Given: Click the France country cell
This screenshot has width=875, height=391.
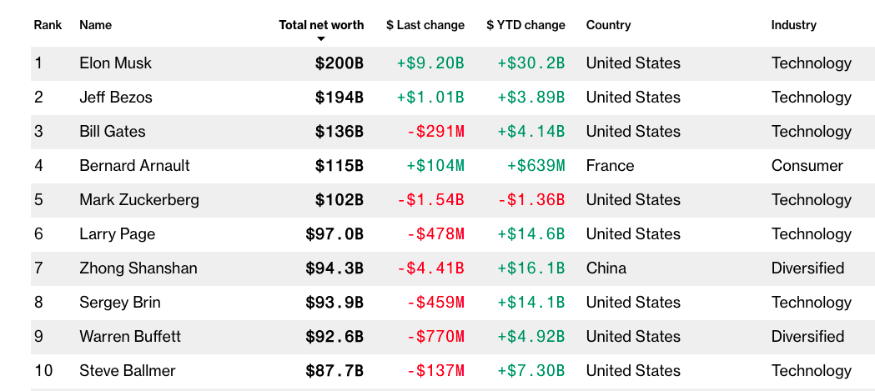Looking at the screenshot, I should (610, 166).
